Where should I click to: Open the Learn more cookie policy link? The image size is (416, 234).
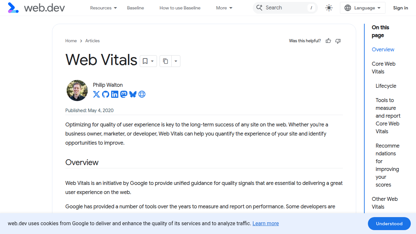coord(265,223)
